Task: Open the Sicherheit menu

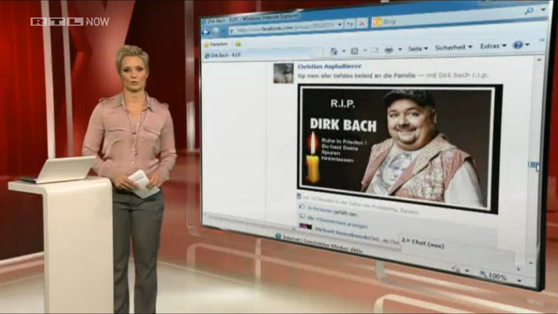Action: tap(453, 47)
